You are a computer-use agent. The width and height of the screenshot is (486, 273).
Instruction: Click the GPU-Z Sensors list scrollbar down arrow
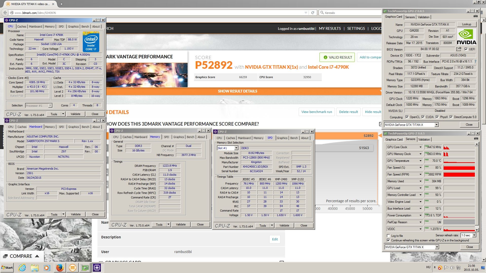click(477, 230)
